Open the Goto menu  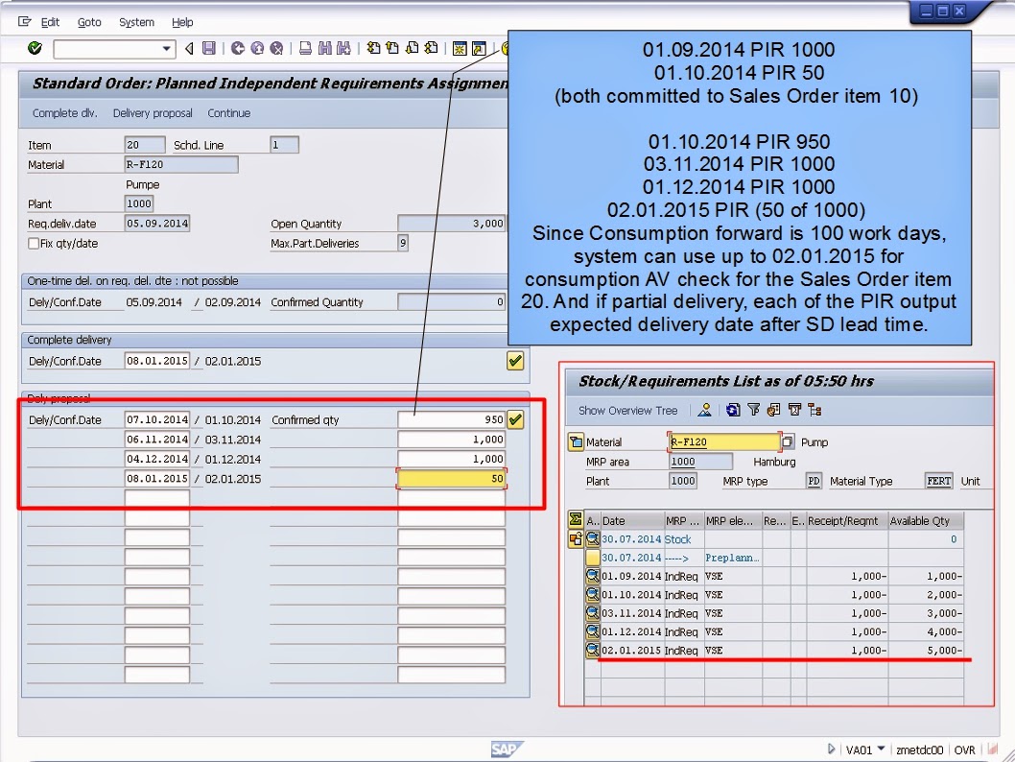(x=90, y=22)
